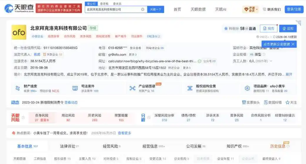This screenshot has width=306, height=164.
Task: Open the 项目品牌 ofo小黄车 badge icon
Action: coord(247,88)
